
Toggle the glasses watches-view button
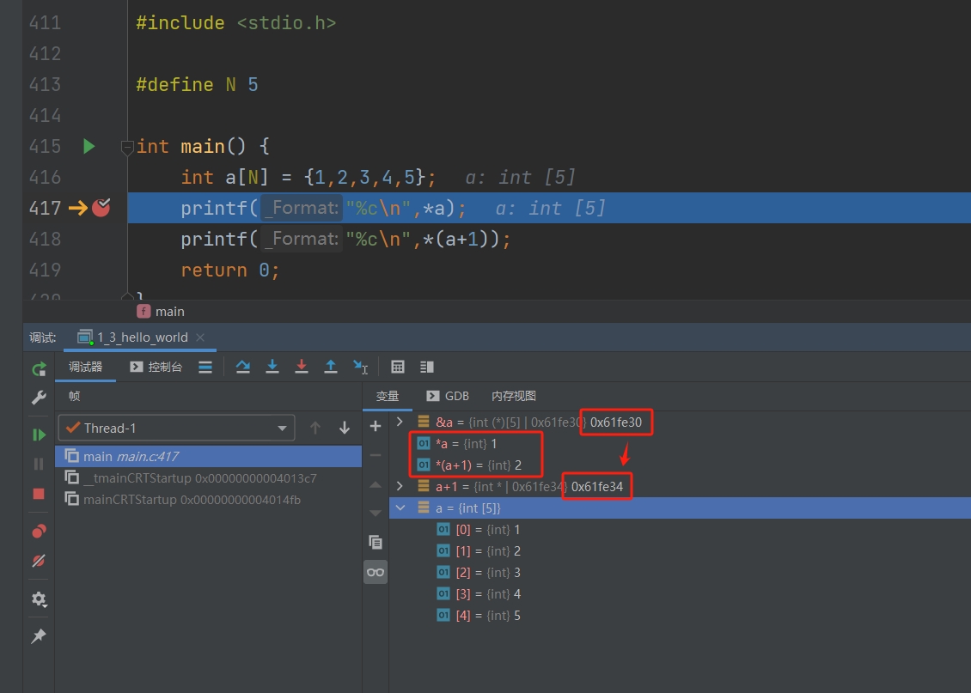[x=376, y=572]
